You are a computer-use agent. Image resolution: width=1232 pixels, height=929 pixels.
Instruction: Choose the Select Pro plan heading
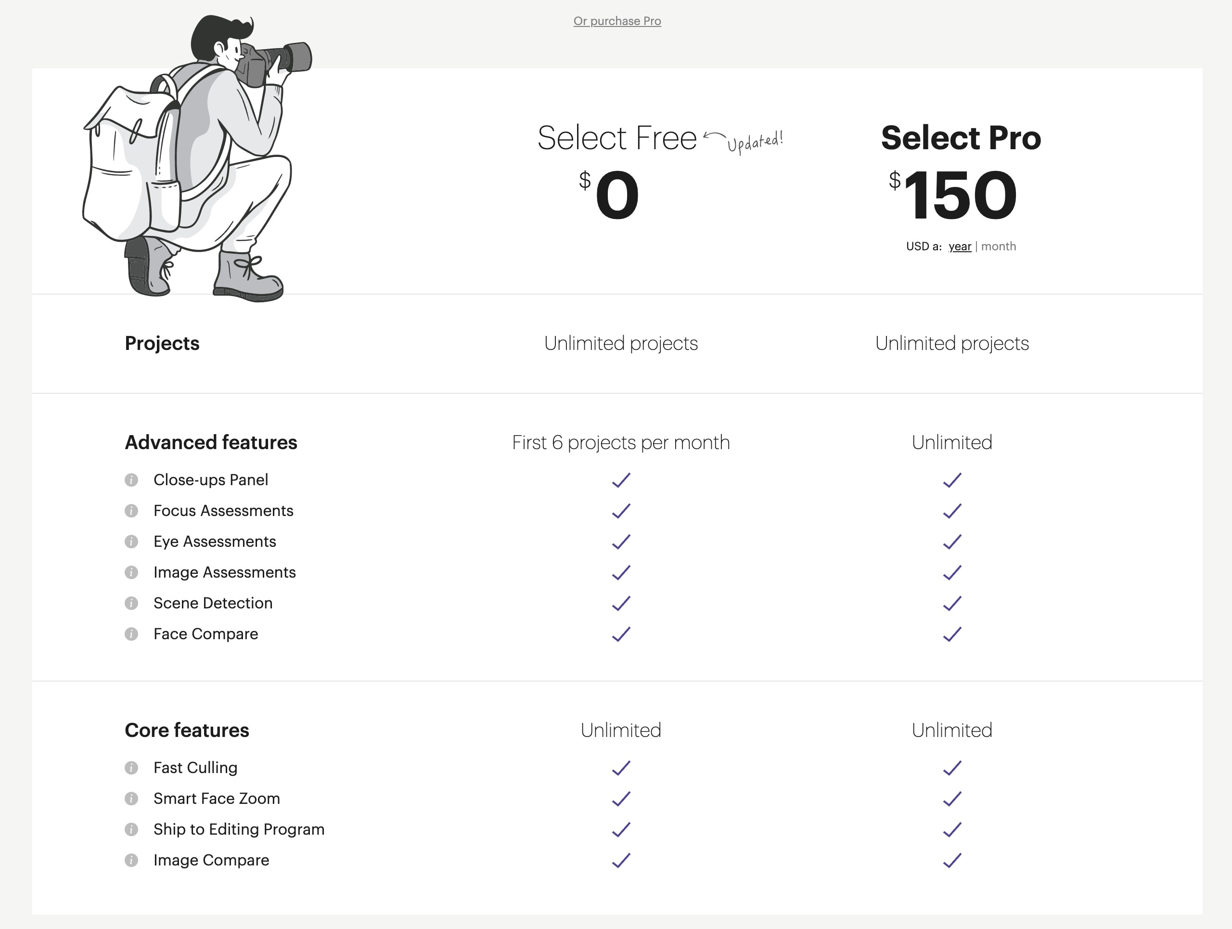coord(961,138)
